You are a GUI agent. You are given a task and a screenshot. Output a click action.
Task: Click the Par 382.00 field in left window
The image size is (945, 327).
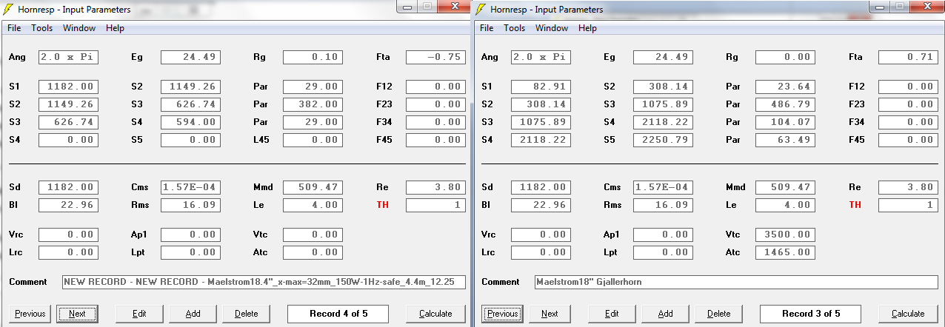(313, 104)
